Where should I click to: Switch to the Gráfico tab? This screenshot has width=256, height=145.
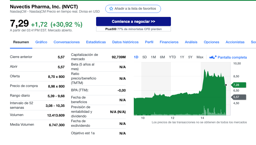[41, 42]
